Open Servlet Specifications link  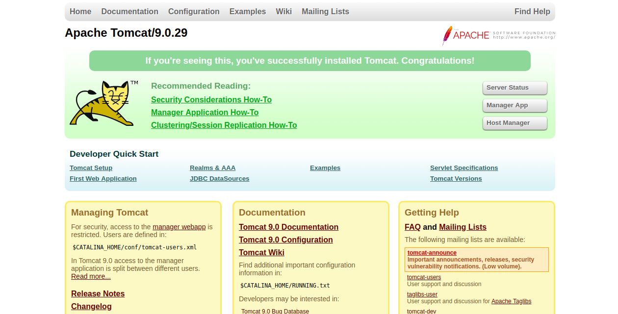tap(464, 168)
